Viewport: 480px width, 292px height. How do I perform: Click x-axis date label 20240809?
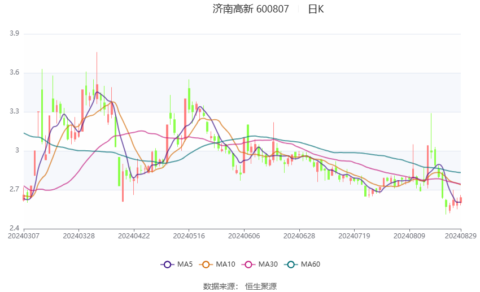coord(409,236)
